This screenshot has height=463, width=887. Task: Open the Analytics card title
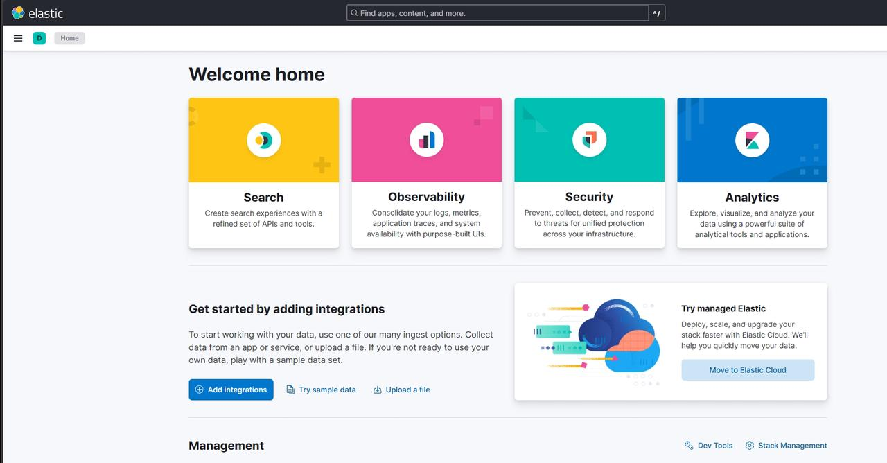(752, 198)
